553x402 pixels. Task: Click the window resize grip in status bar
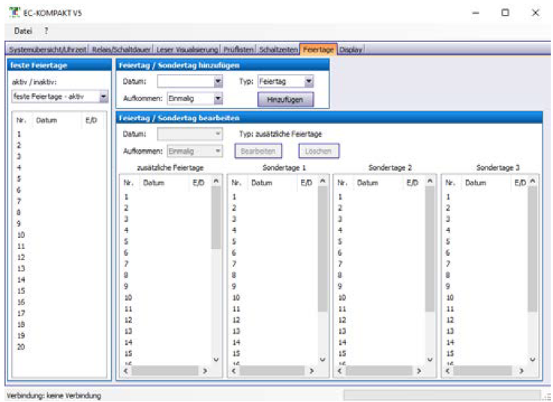(547, 396)
